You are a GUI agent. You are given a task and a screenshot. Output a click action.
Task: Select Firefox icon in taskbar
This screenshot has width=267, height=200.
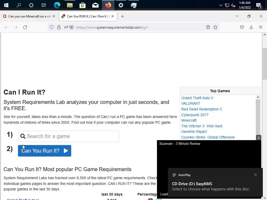click(x=108, y=5)
